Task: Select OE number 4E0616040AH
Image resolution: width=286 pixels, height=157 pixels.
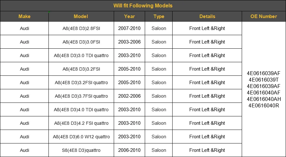Action: [x=264, y=99]
